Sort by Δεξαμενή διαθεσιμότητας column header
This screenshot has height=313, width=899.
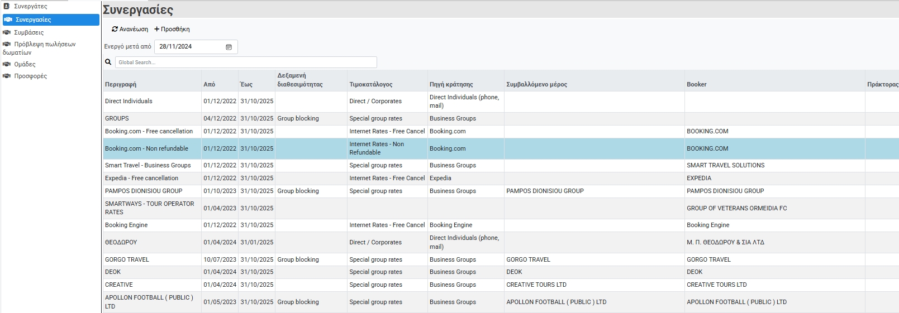coord(300,80)
